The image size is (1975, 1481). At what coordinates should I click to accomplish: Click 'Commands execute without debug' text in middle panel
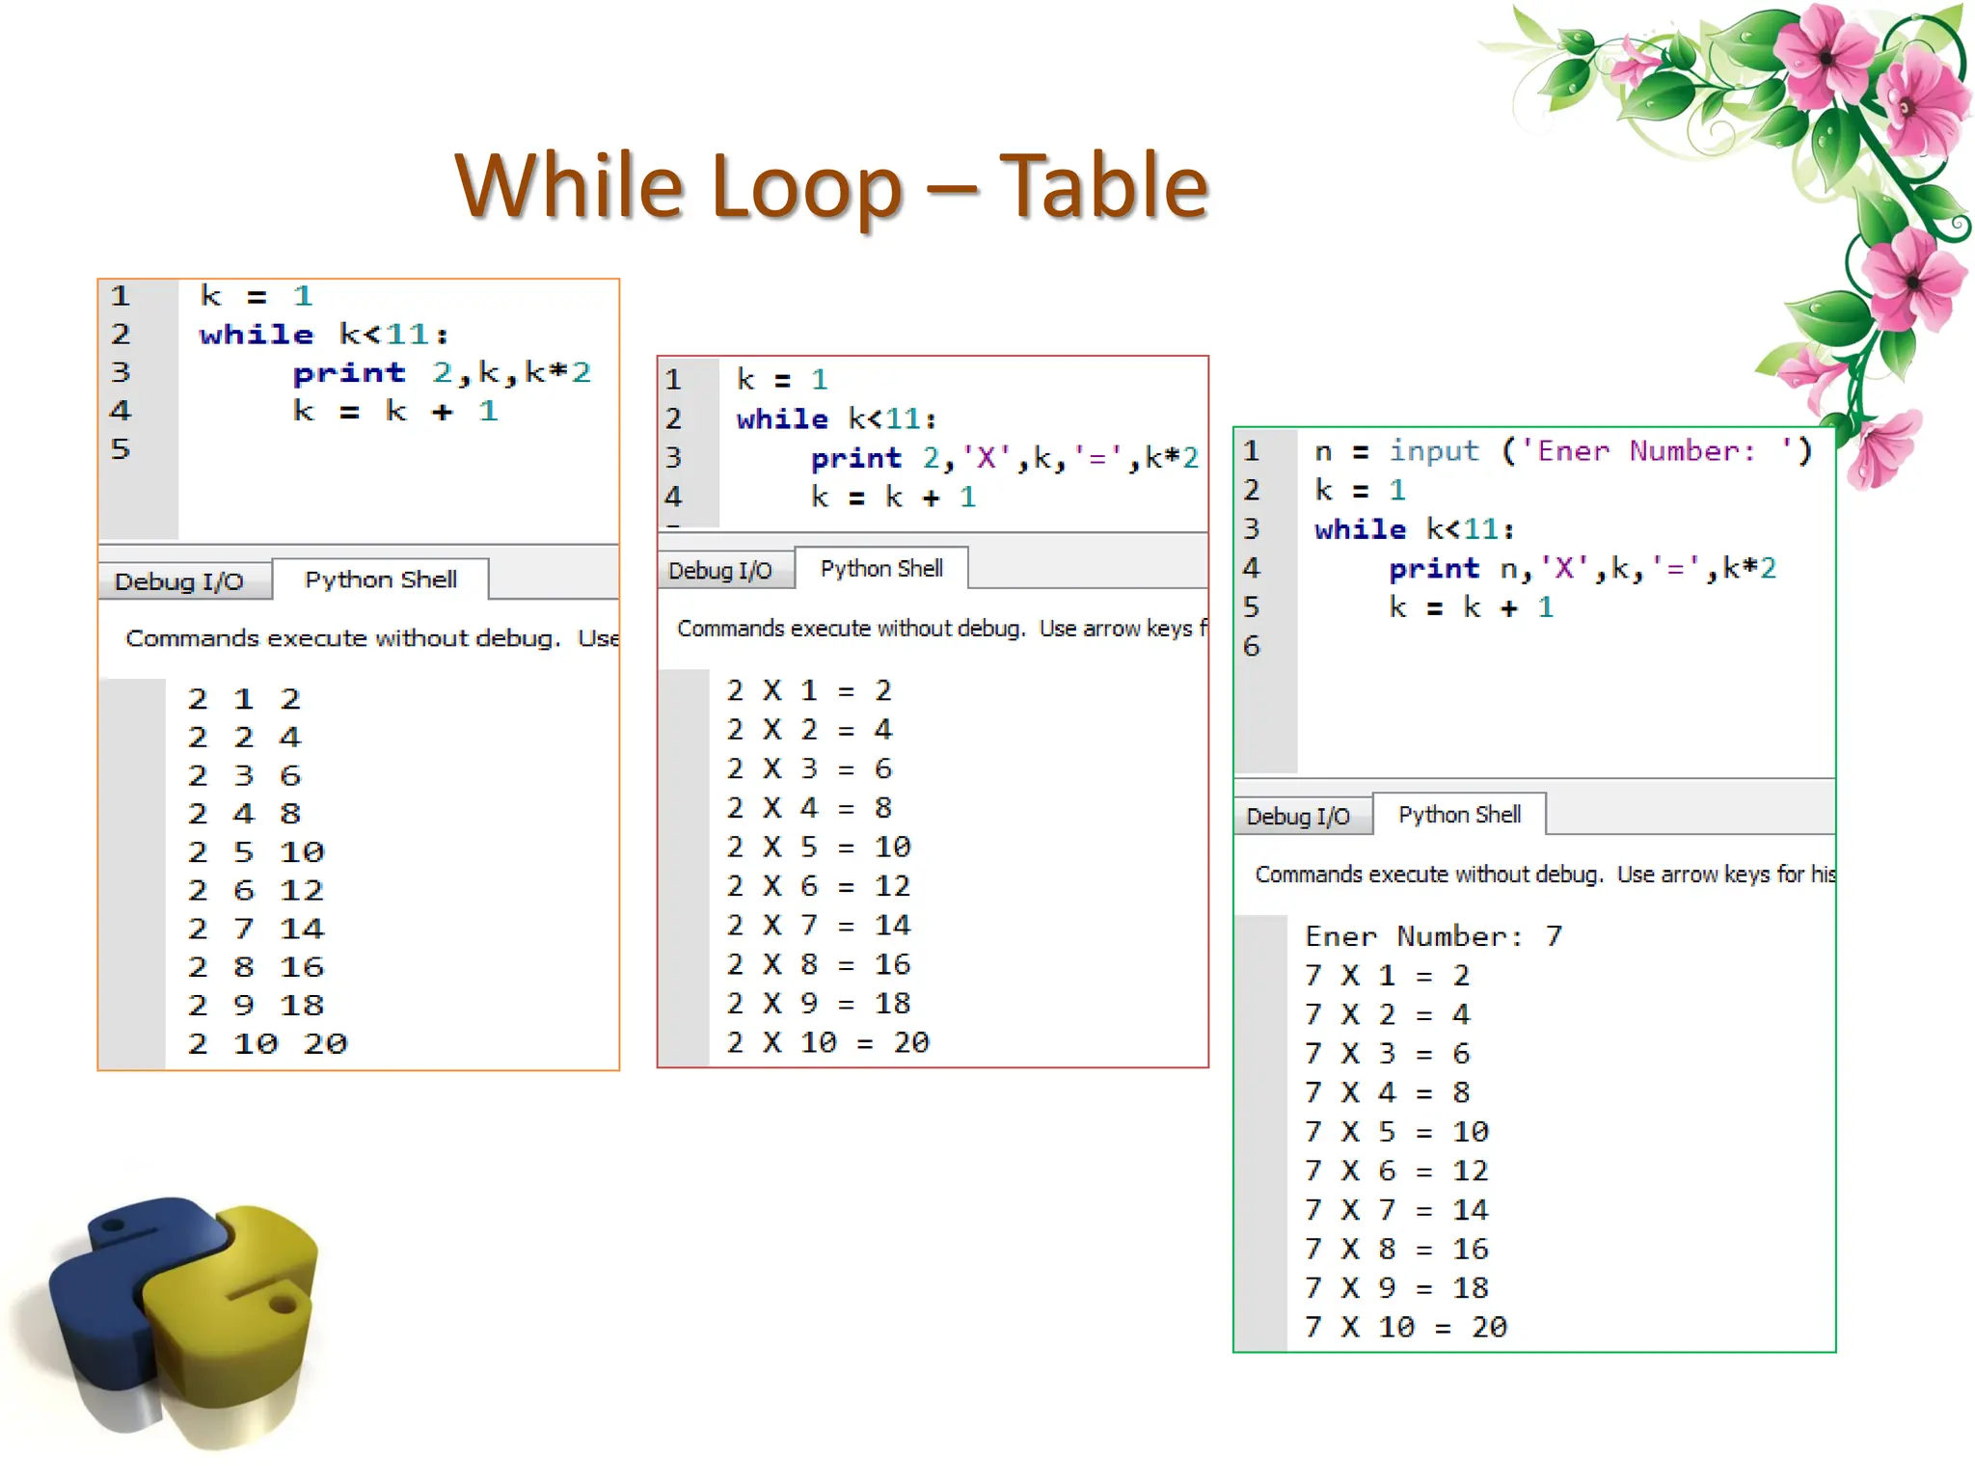(x=851, y=629)
